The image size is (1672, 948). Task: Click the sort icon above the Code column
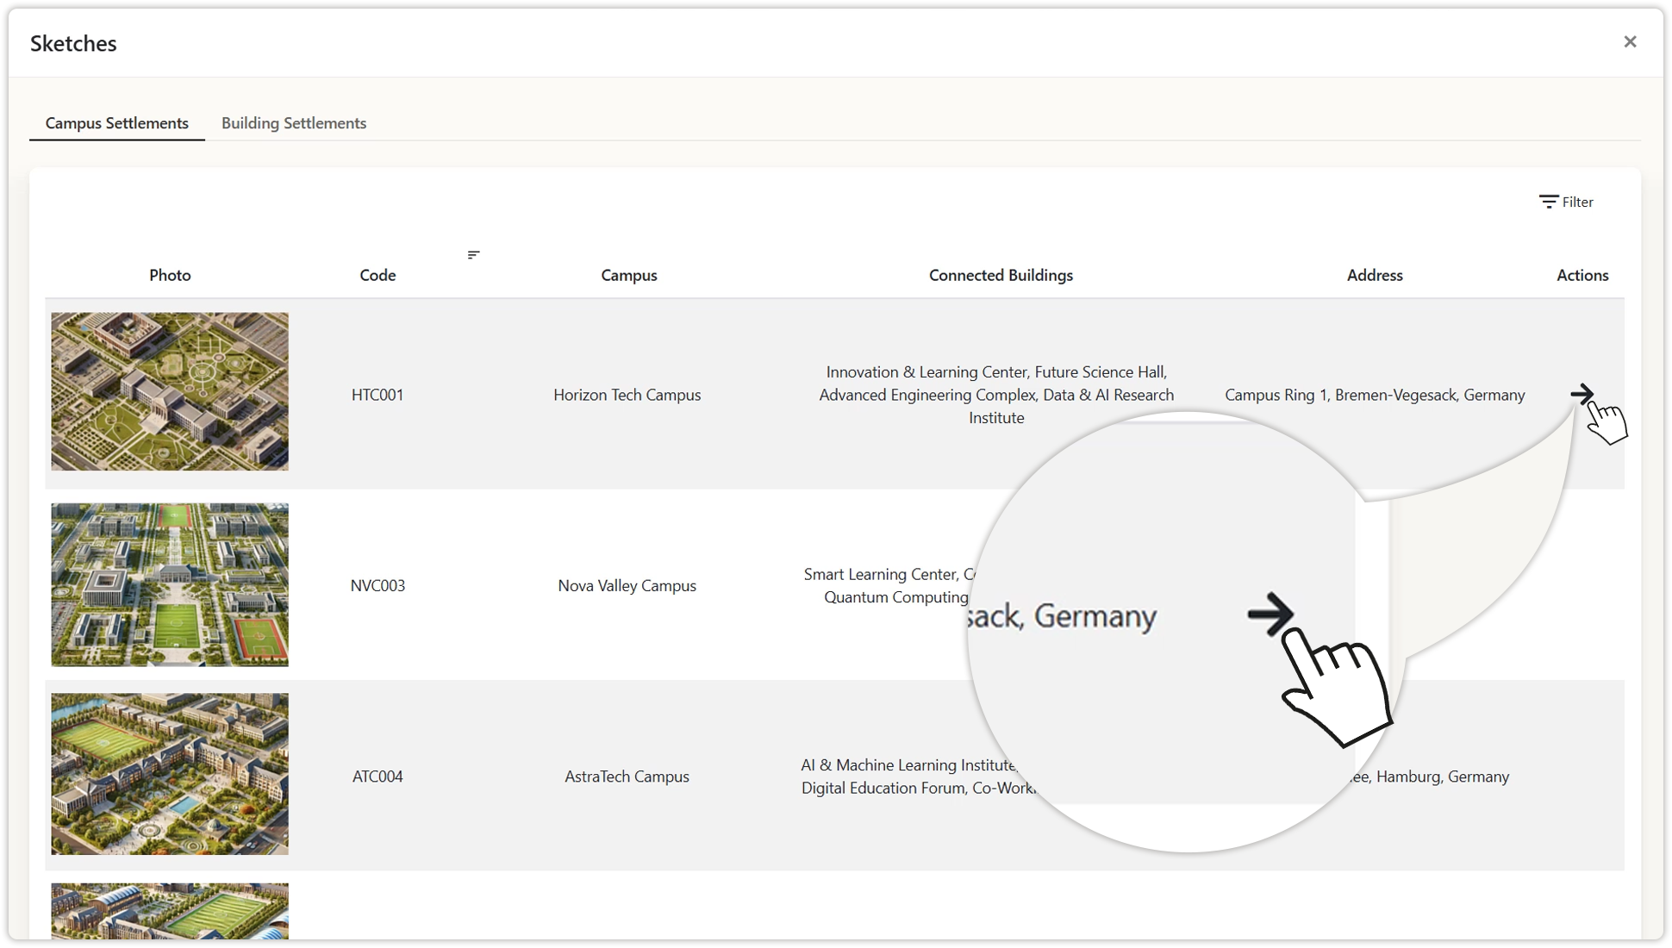click(x=473, y=255)
